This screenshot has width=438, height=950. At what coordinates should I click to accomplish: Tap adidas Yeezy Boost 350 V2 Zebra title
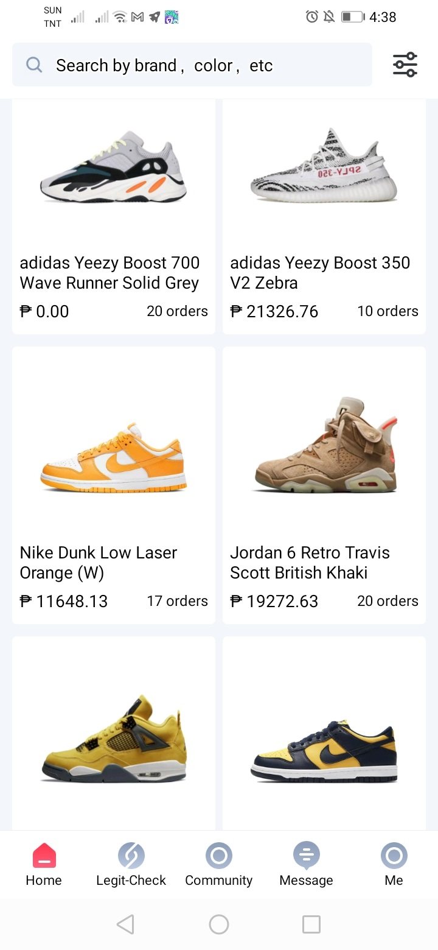319,273
